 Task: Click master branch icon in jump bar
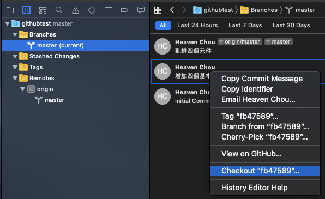pos(289,10)
